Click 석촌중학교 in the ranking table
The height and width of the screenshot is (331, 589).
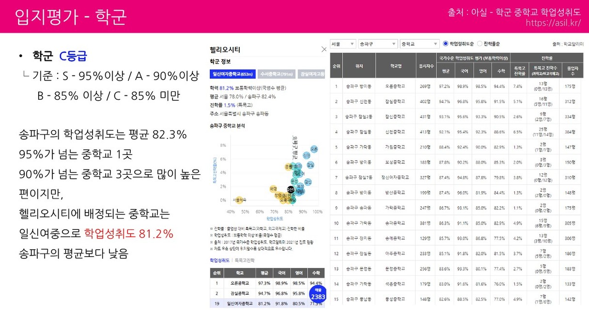(396, 284)
